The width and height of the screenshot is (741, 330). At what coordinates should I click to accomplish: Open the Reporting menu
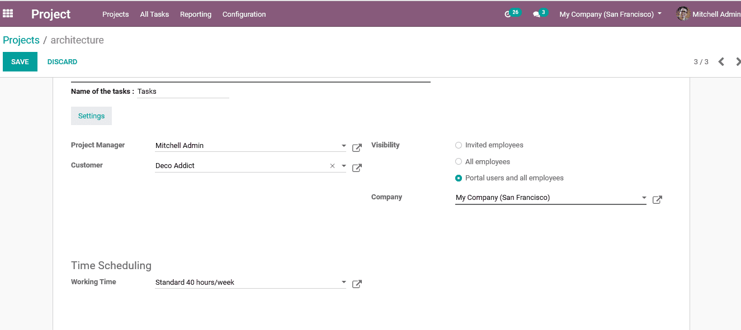point(196,14)
